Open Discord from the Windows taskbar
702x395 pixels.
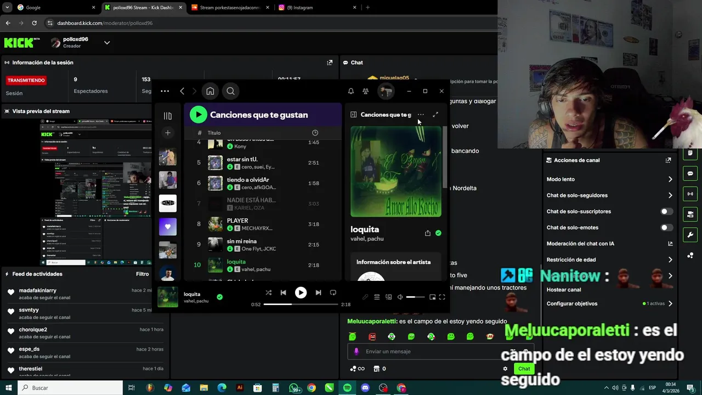(x=365, y=388)
